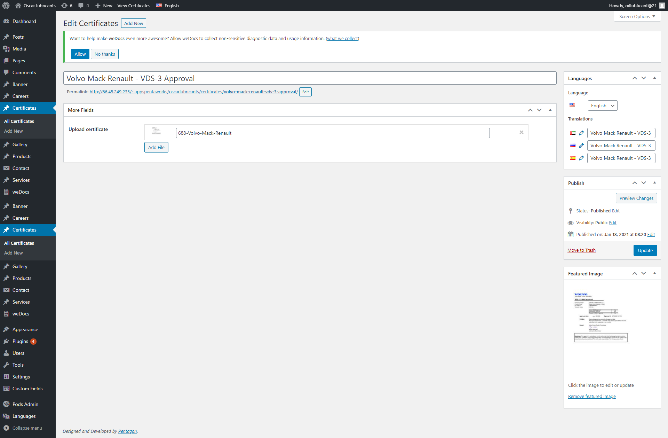Toggle the Featured Image panel collapse triangle

pos(654,273)
